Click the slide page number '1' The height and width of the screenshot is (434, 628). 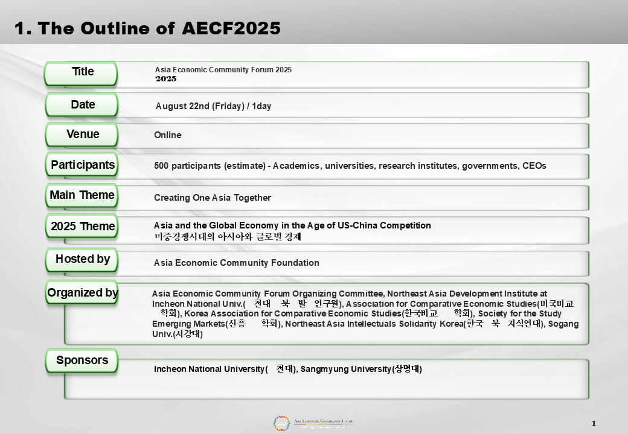point(594,424)
